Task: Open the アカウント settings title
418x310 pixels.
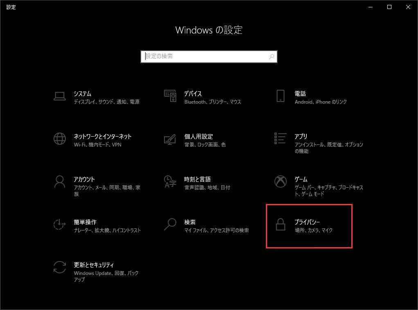Action: [84, 179]
